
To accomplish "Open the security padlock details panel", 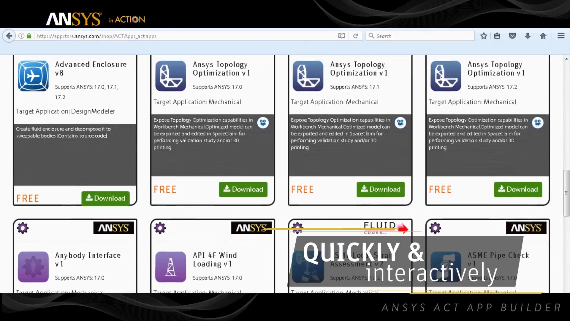I will [x=29, y=36].
